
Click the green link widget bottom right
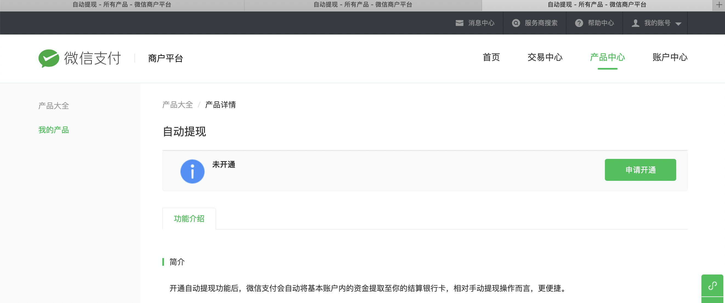tap(712, 286)
